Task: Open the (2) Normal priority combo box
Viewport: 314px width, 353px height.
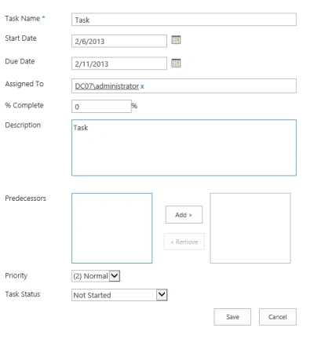Action: coord(96,276)
